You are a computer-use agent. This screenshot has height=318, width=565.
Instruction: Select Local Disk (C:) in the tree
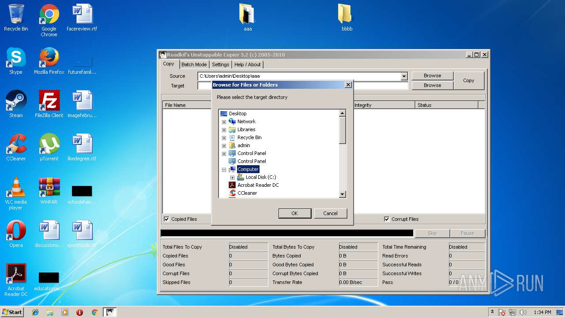(261, 178)
